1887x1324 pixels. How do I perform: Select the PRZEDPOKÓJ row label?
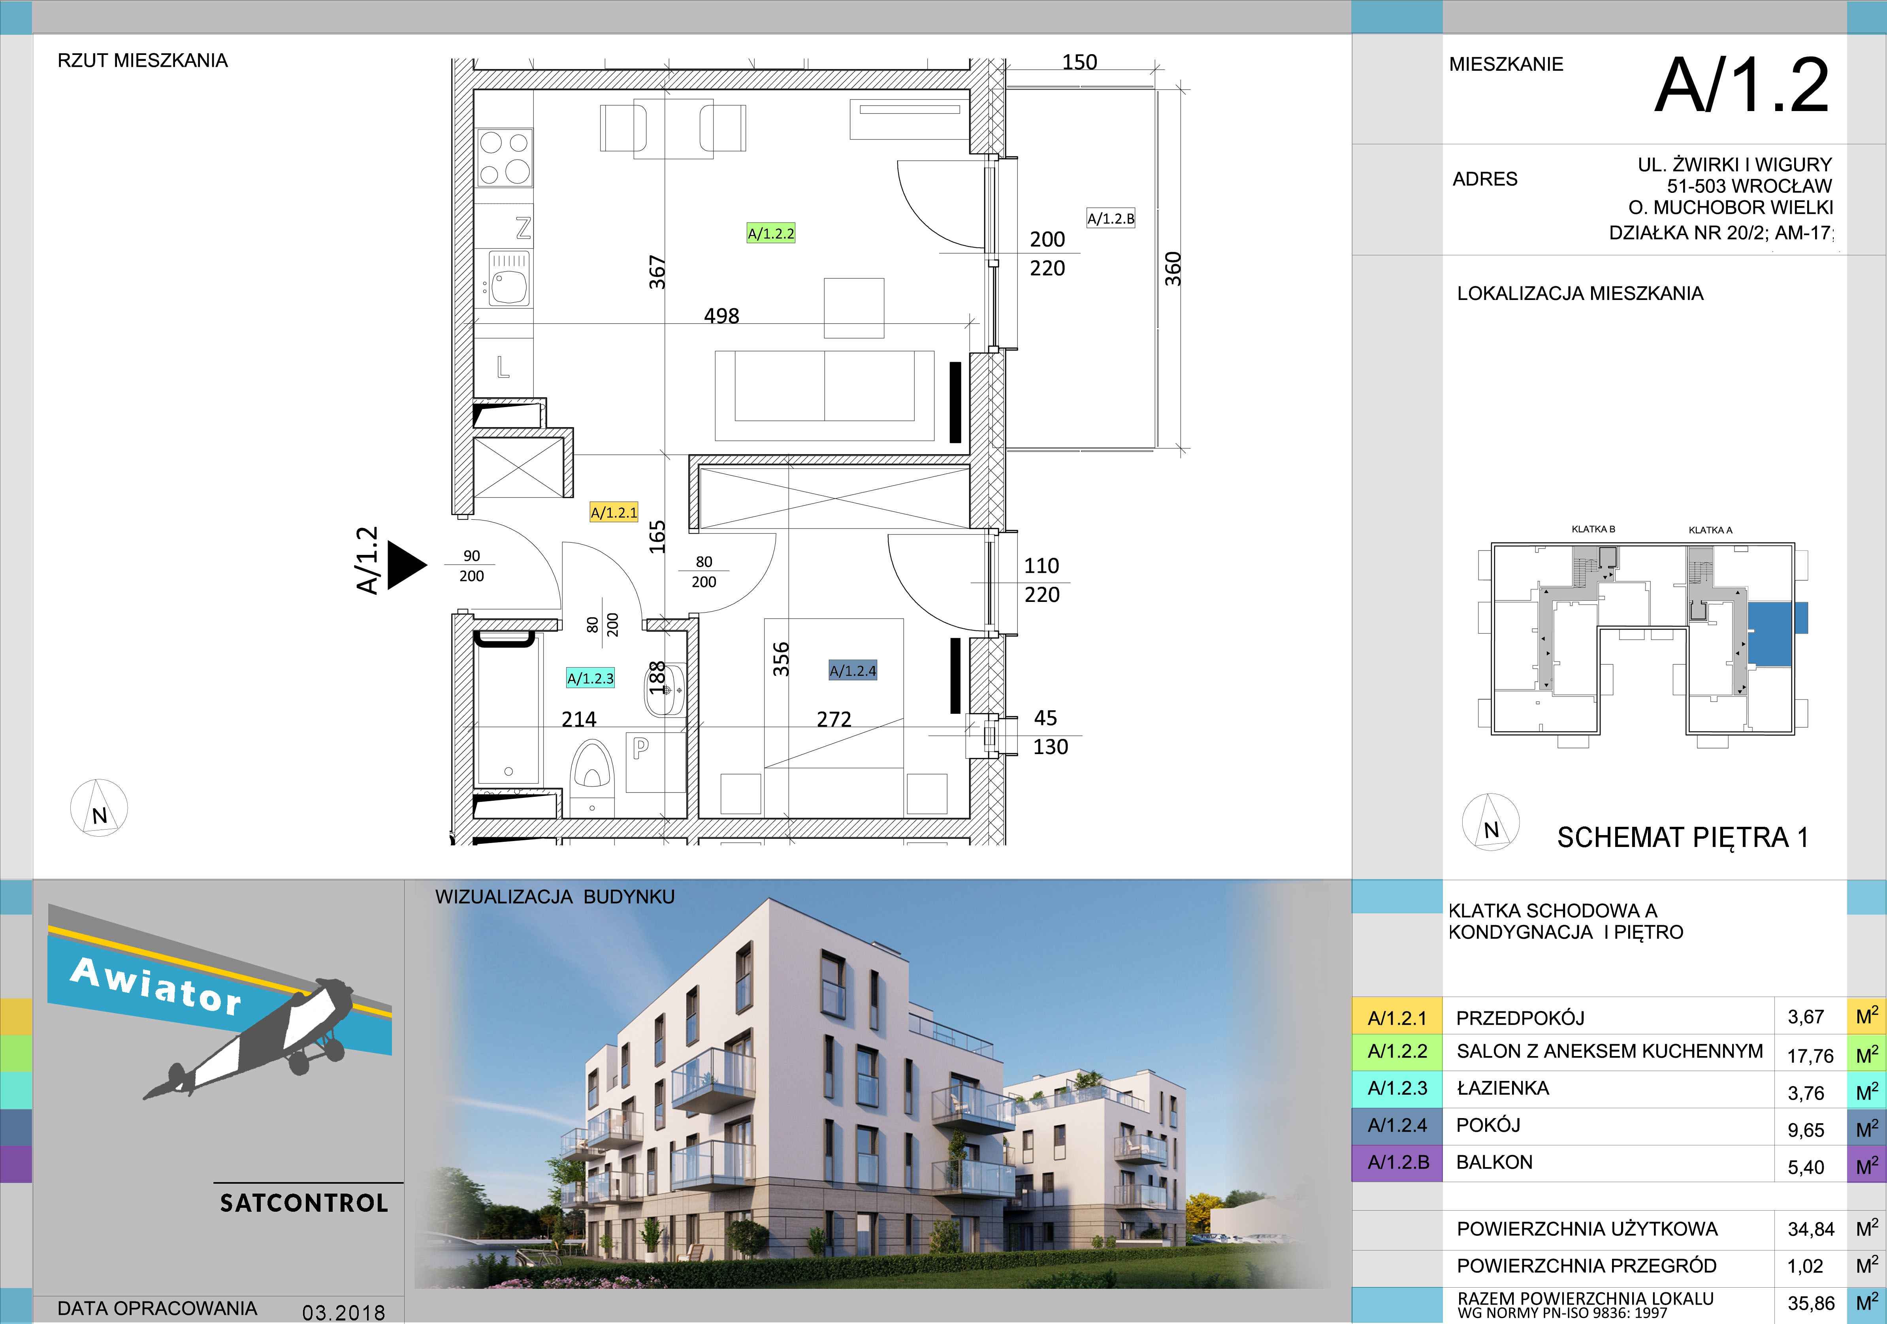(x=1520, y=1018)
